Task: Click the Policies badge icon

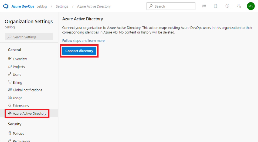Action: click(10, 133)
